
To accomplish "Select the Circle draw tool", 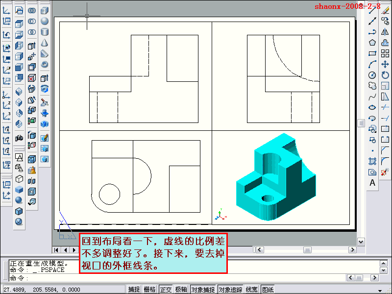I will click(372, 75).
